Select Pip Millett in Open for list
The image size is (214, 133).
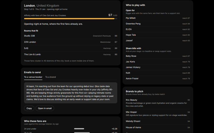coord(158,18)
